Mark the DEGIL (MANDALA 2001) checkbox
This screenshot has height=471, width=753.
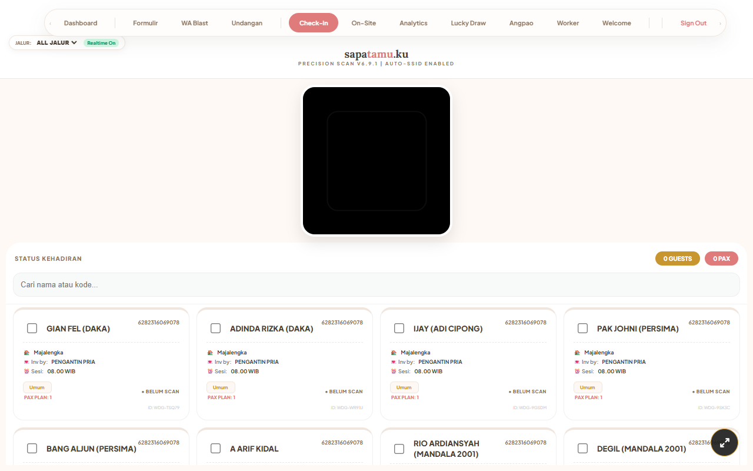583,448
